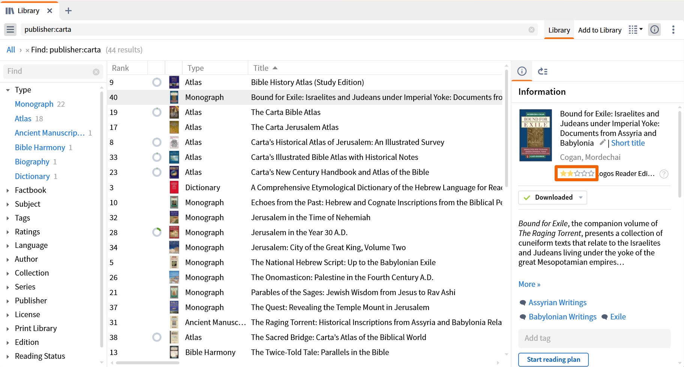Click the pencil edit title icon
Image resolution: width=684 pixels, height=367 pixels.
[x=602, y=142]
